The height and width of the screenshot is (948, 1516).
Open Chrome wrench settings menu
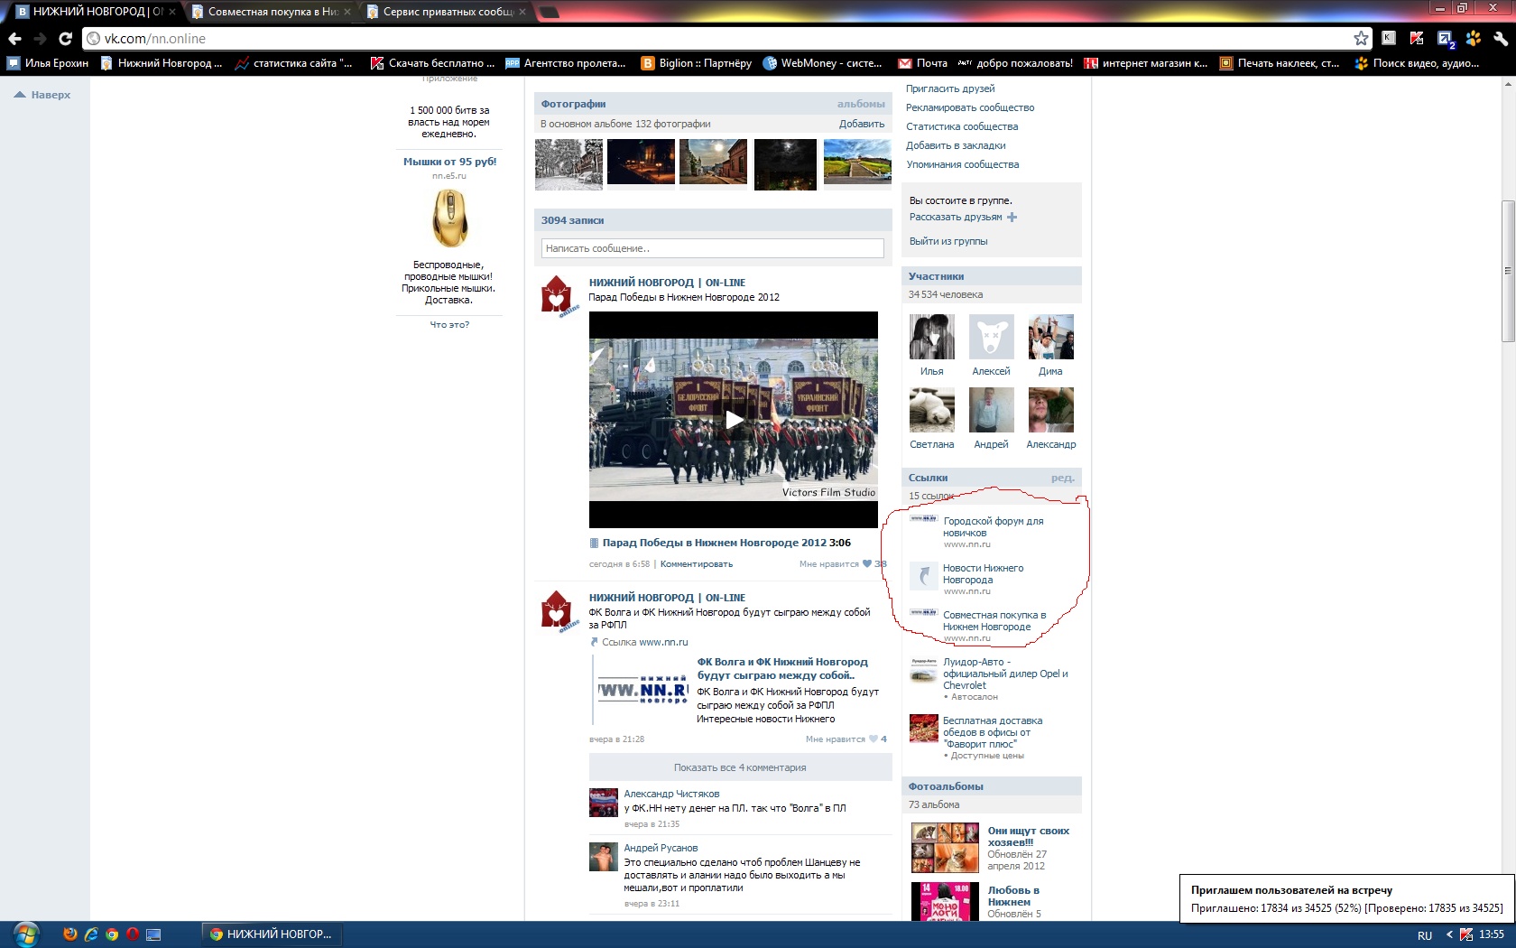[x=1500, y=38]
